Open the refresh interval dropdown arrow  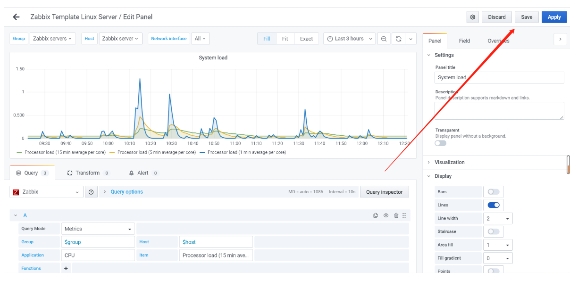tap(411, 39)
